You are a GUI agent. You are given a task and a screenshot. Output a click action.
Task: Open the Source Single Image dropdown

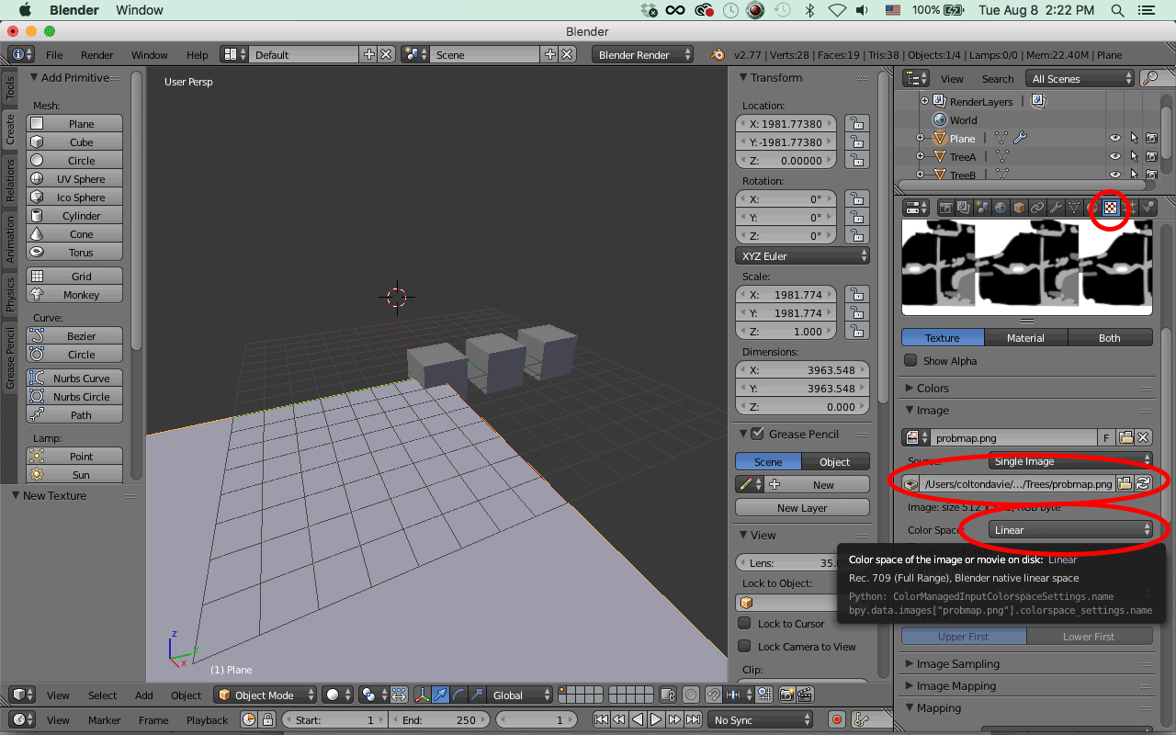coord(1070,461)
